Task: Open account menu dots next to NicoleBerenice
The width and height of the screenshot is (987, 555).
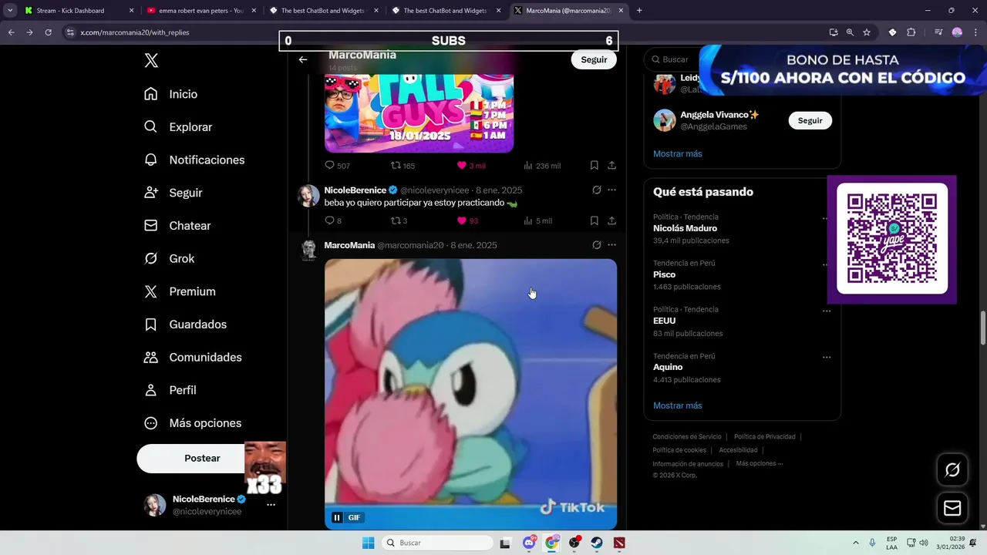Action: [271, 505]
